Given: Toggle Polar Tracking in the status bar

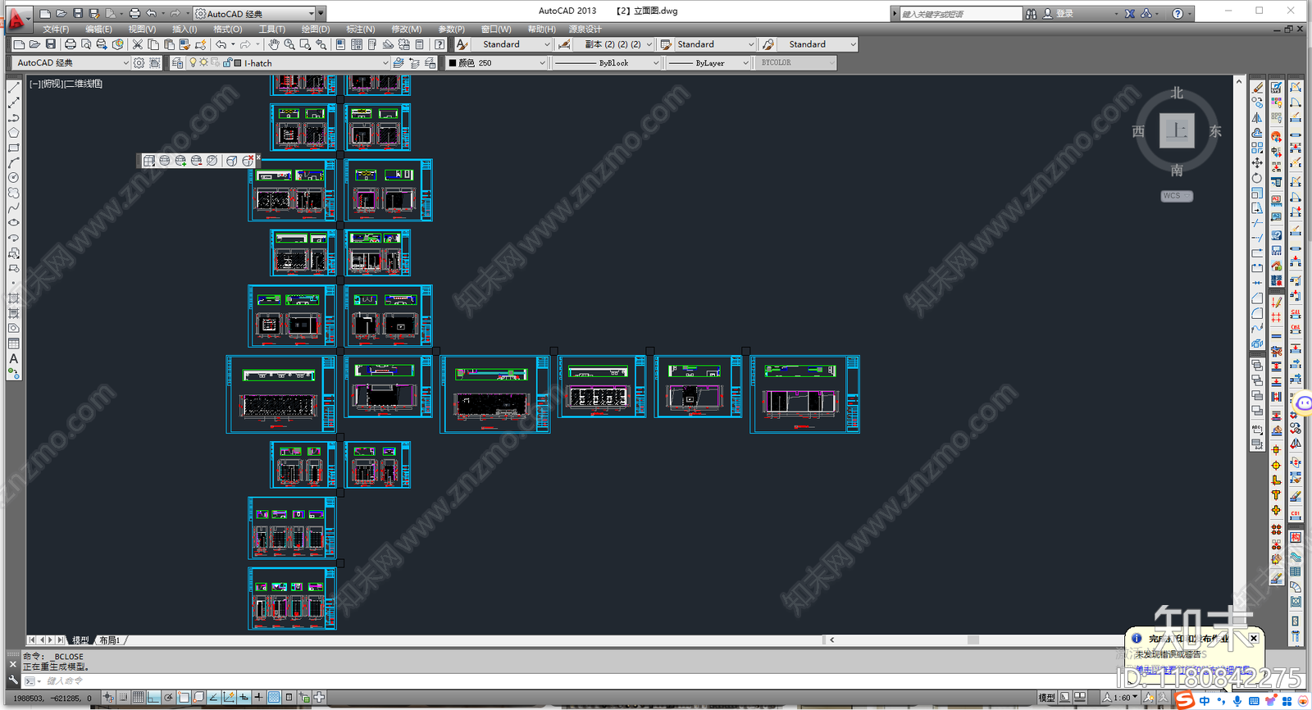Looking at the screenshot, I should 168,698.
